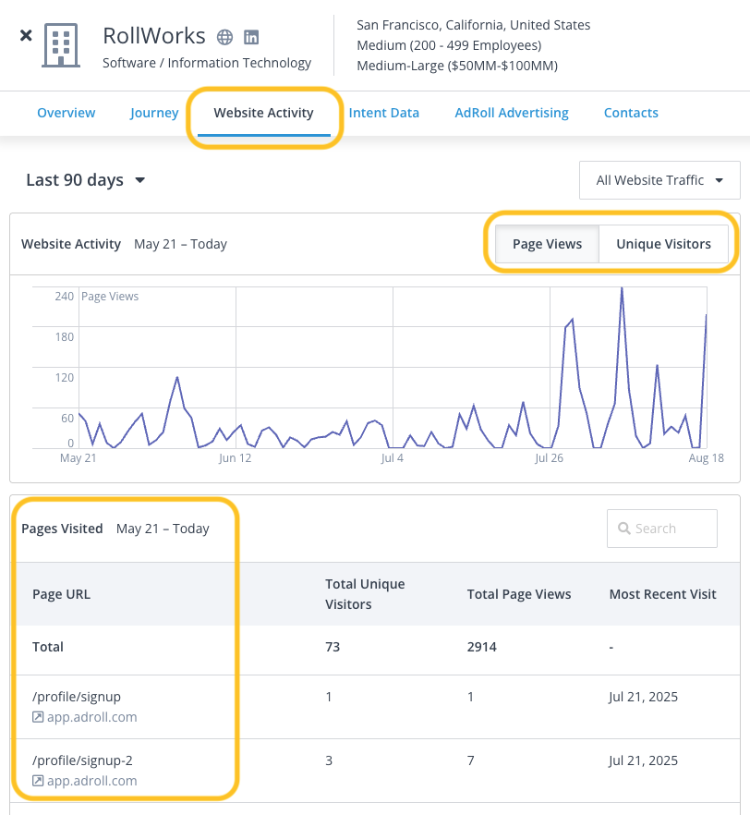Switch chart back to Page Views

[547, 244]
